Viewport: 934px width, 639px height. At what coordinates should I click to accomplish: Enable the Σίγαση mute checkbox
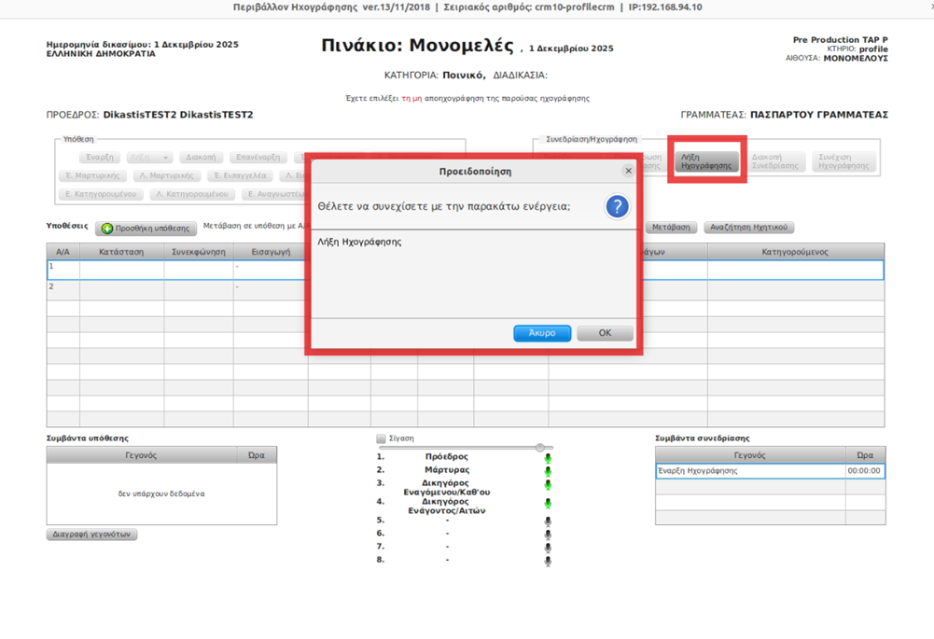(381, 438)
